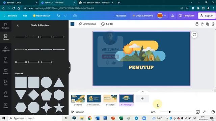Add collaborator with plus icon
The width and height of the screenshot is (216, 121).
click(165, 16)
